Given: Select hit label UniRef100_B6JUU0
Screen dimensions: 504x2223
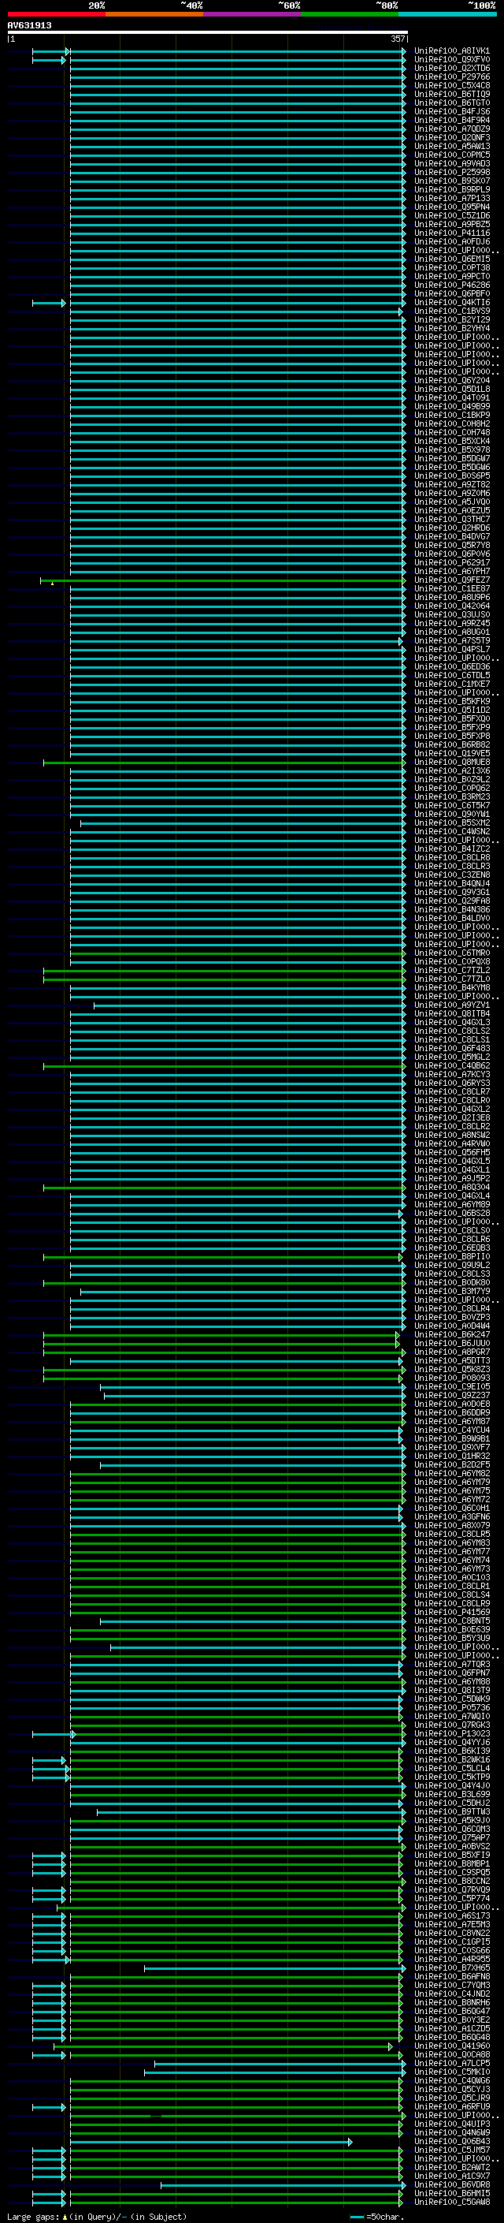Looking at the screenshot, I should coord(452,1344).
